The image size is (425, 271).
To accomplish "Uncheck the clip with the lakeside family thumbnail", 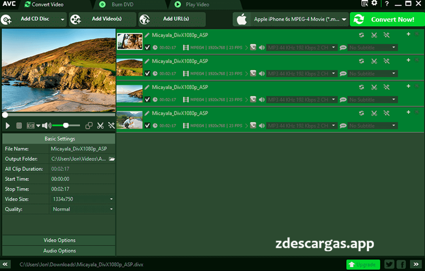I will click(x=147, y=126).
